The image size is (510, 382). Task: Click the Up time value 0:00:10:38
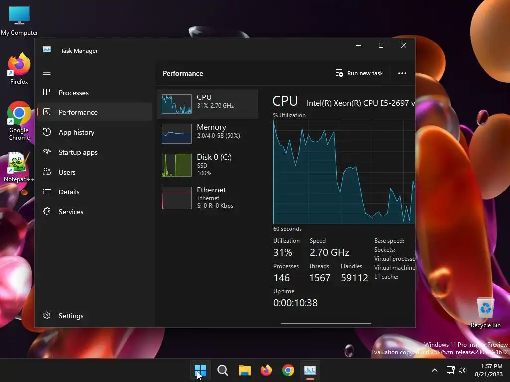pos(295,303)
